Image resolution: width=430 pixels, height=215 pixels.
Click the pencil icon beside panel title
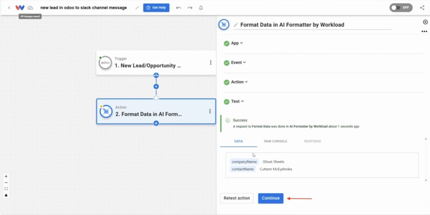pos(236,25)
